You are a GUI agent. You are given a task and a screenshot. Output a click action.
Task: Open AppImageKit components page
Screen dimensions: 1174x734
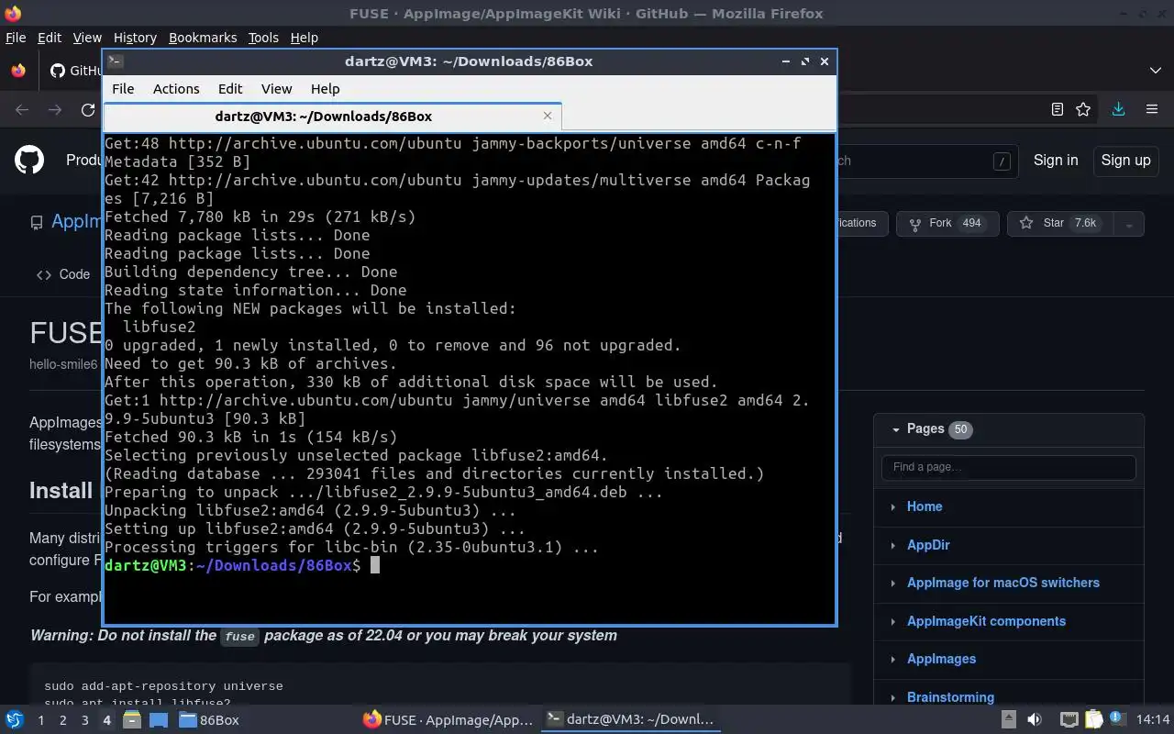[986, 621]
